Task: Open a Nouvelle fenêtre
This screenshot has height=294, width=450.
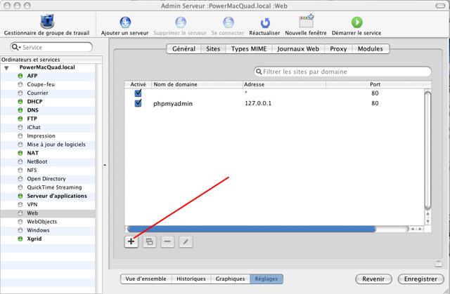Action: [x=306, y=21]
